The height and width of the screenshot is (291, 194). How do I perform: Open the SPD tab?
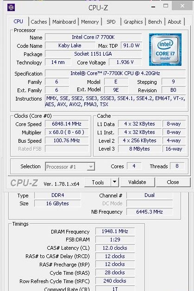coord(111,22)
